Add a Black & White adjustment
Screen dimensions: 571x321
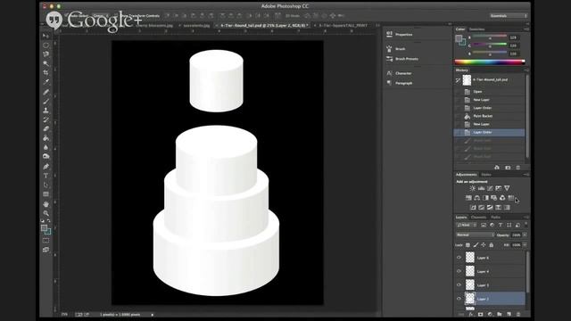tap(485, 198)
